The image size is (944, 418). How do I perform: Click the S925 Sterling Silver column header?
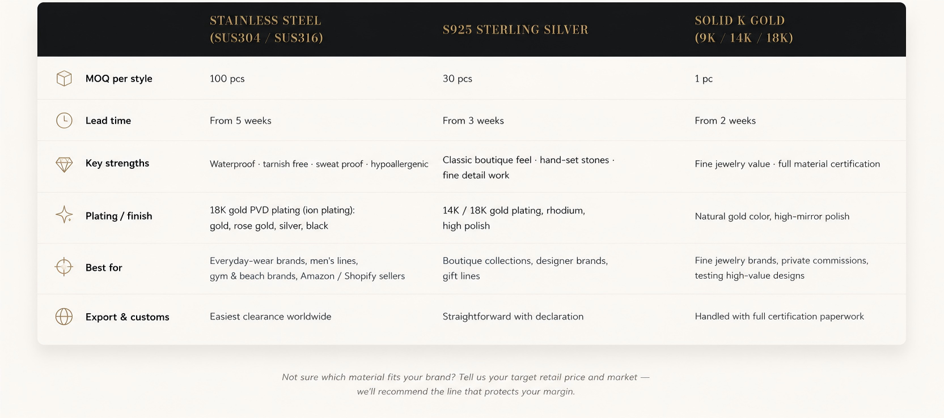coord(515,29)
